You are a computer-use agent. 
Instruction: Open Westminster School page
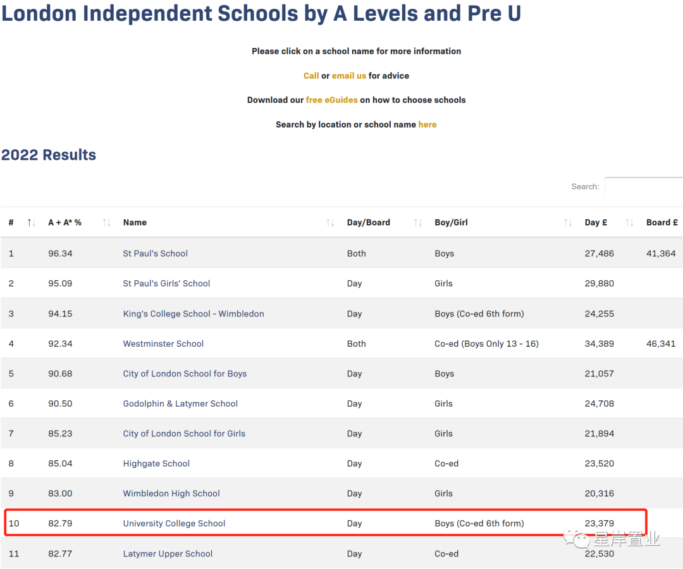[x=163, y=344]
